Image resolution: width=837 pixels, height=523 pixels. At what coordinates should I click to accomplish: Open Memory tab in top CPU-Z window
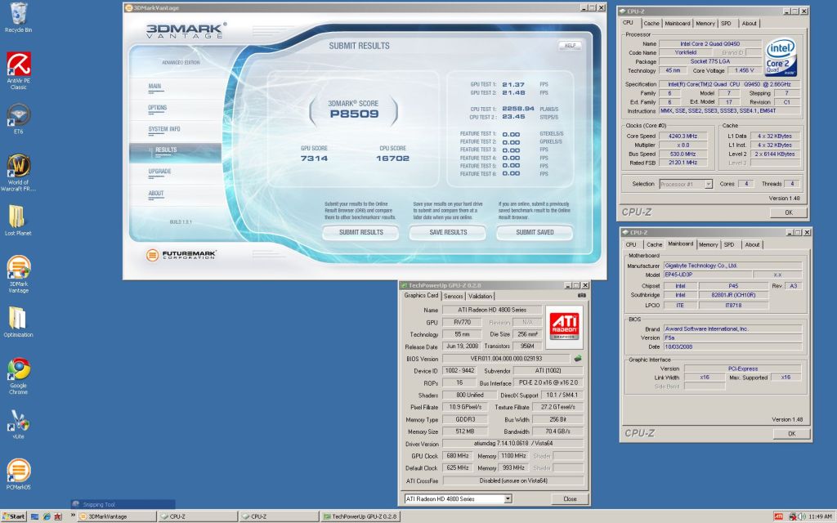click(705, 24)
